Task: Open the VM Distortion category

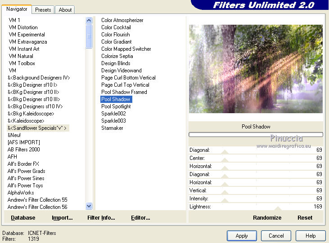Action: coord(23,27)
